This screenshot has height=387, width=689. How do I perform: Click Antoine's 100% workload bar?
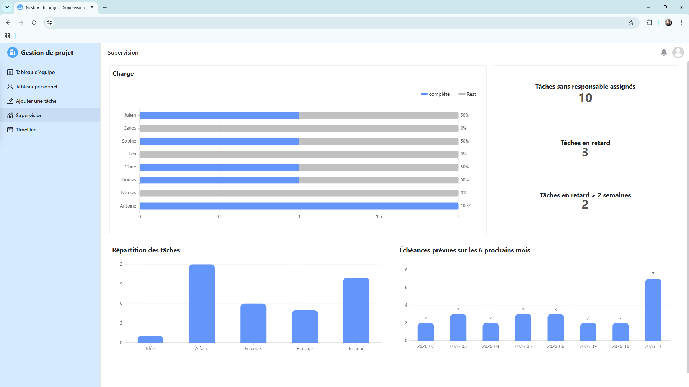299,206
